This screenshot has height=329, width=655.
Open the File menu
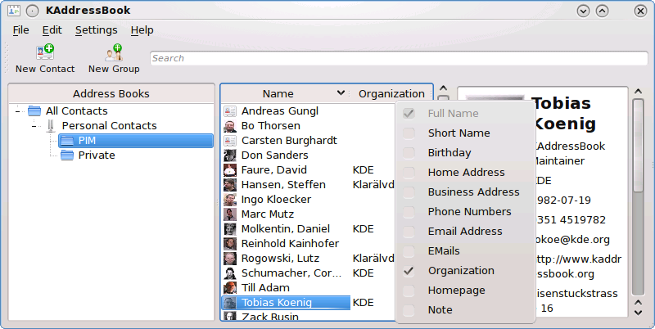[21, 30]
